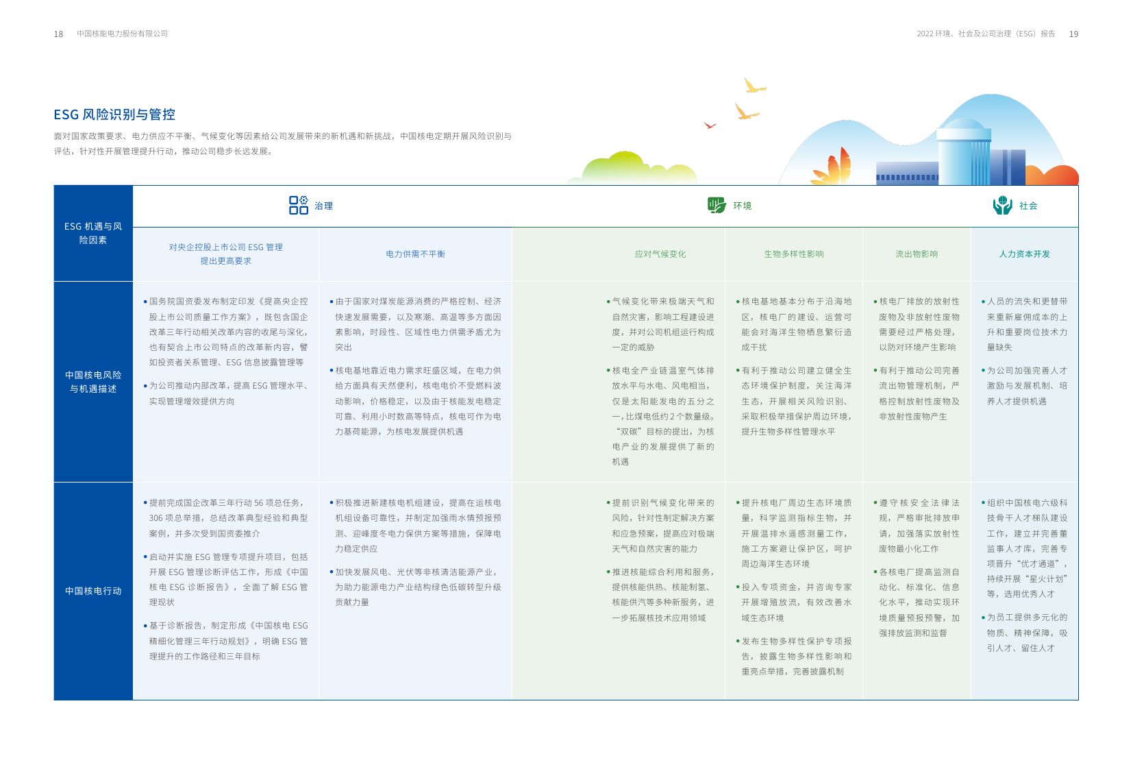The width and height of the screenshot is (1133, 769).
Task: Click column header '对央企控股上市公司 ESG 管理提出更高要求'
Action: pos(226,254)
